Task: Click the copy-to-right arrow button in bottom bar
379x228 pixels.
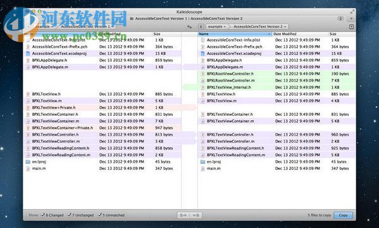Action: pos(183,215)
